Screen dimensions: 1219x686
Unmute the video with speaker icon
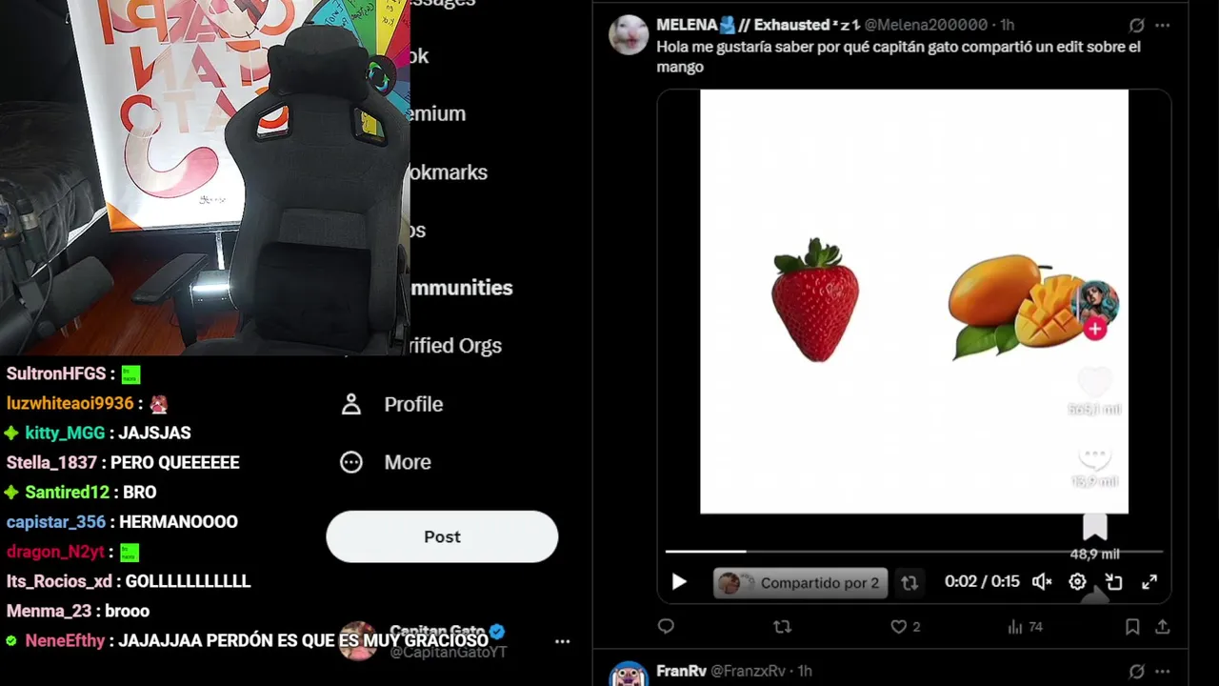click(x=1042, y=581)
